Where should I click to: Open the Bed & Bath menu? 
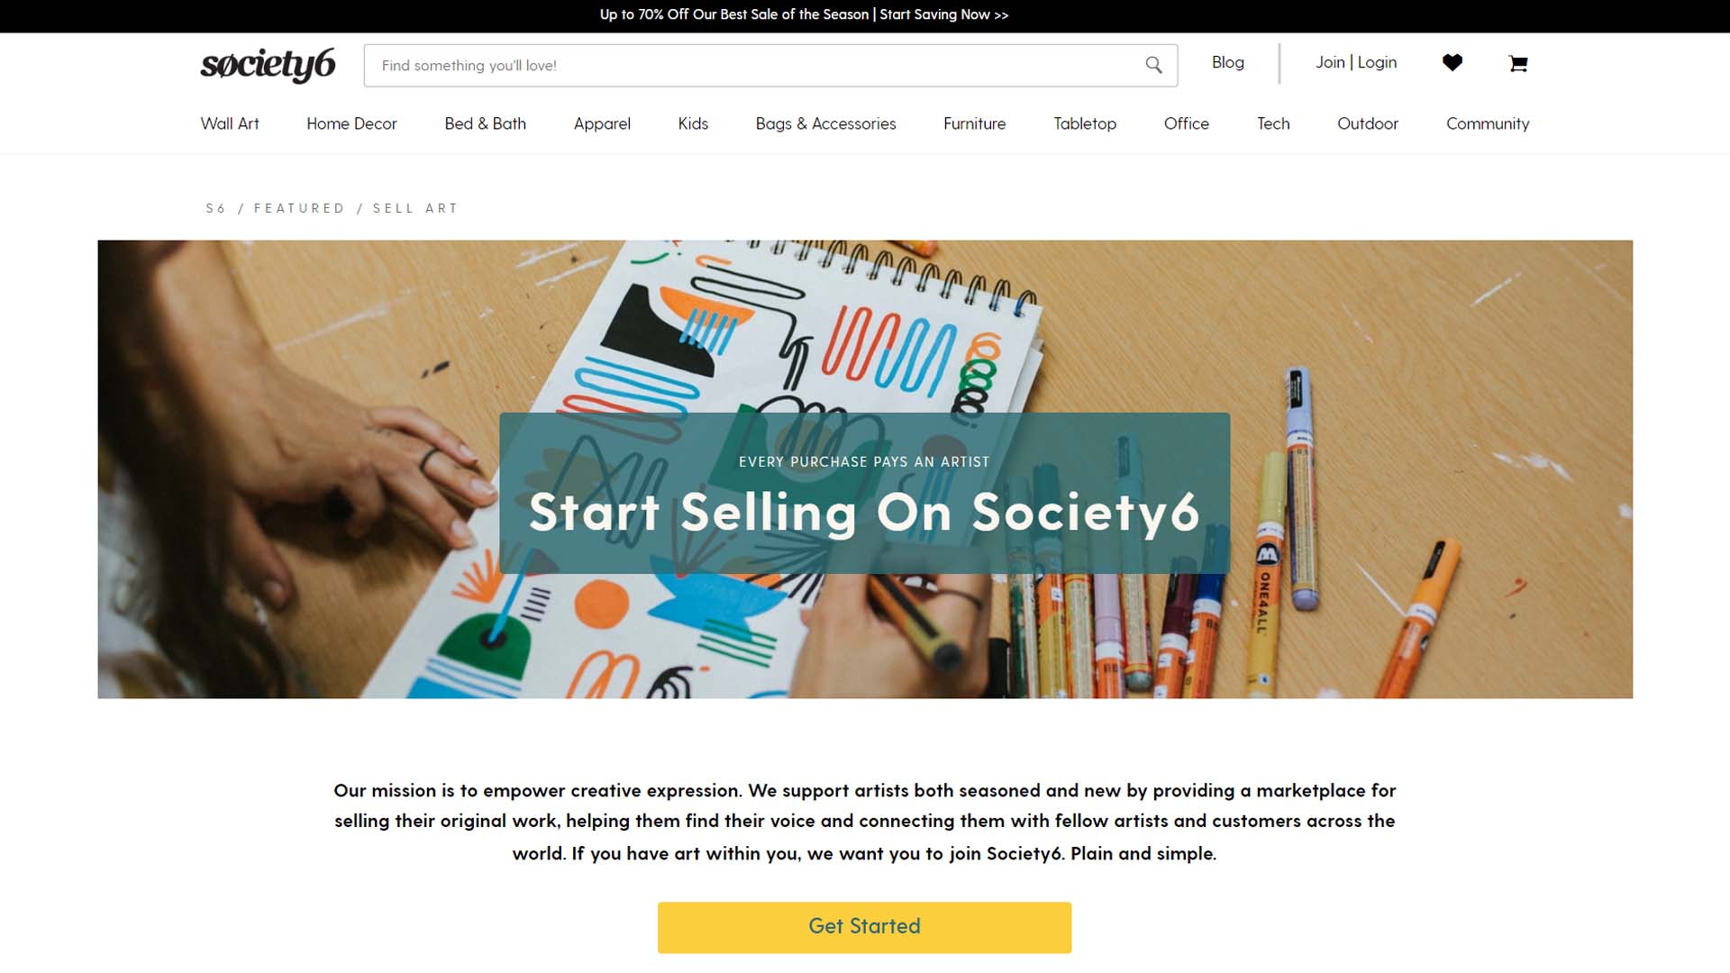click(485, 123)
